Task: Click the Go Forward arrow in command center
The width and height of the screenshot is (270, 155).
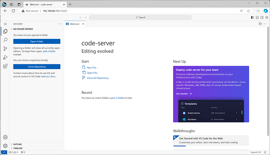Action: tap(85, 17)
